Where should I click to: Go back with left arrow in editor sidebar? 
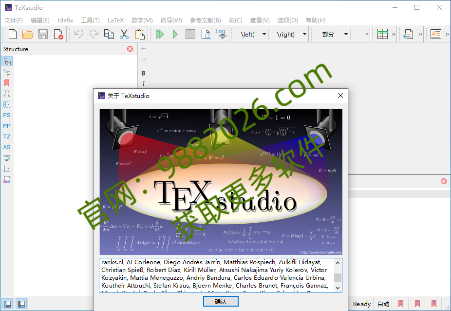(144, 48)
